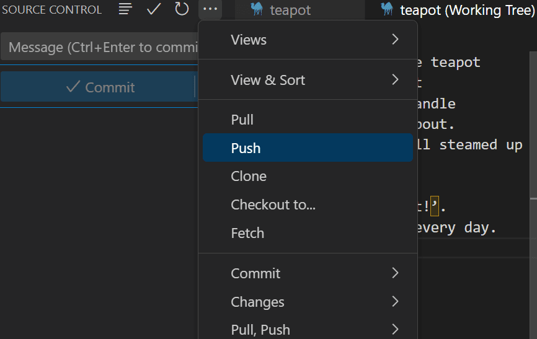Choose Push in the dropdown menu
This screenshot has height=339, width=537.
click(x=246, y=148)
